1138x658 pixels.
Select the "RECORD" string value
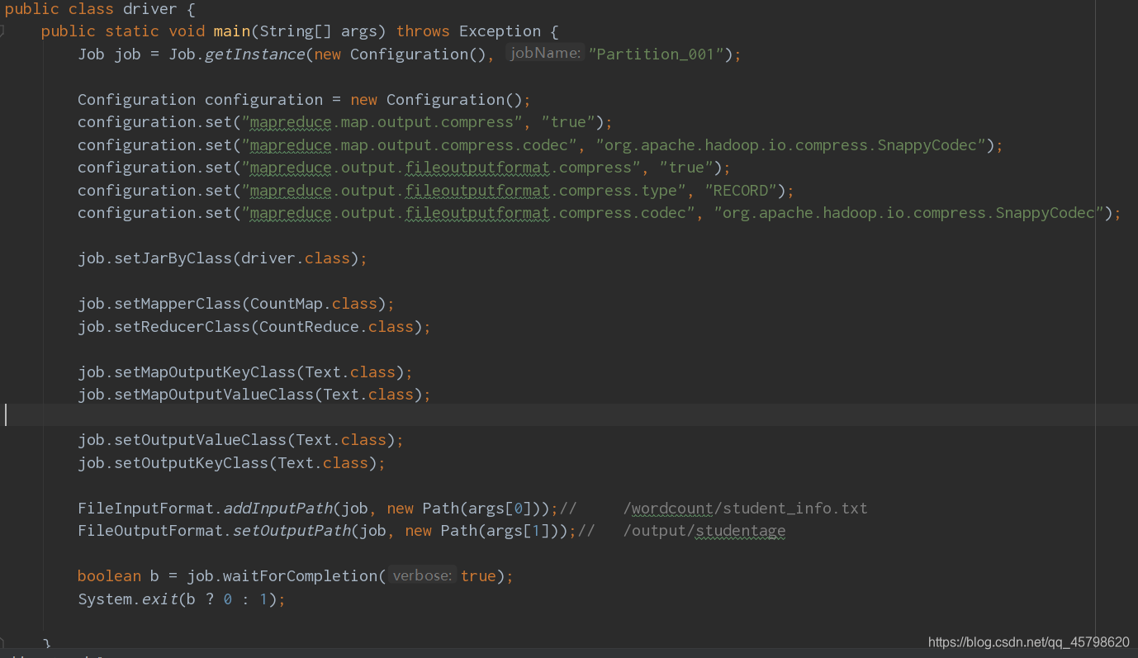pyautogui.click(x=741, y=191)
